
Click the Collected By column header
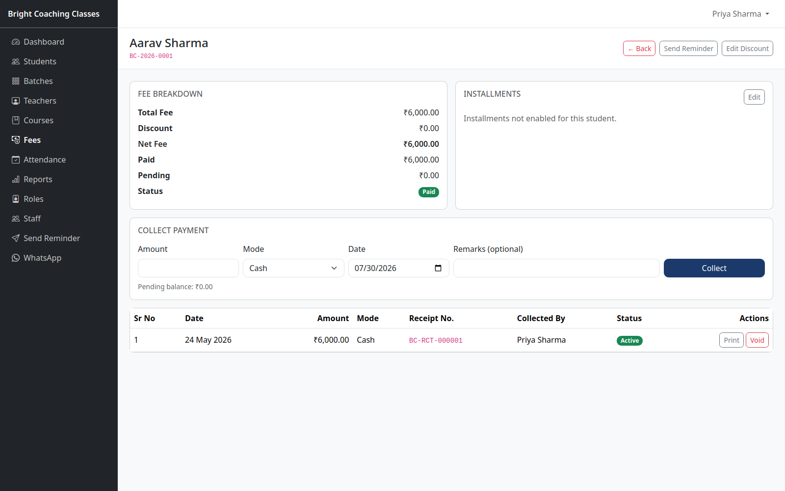541,318
